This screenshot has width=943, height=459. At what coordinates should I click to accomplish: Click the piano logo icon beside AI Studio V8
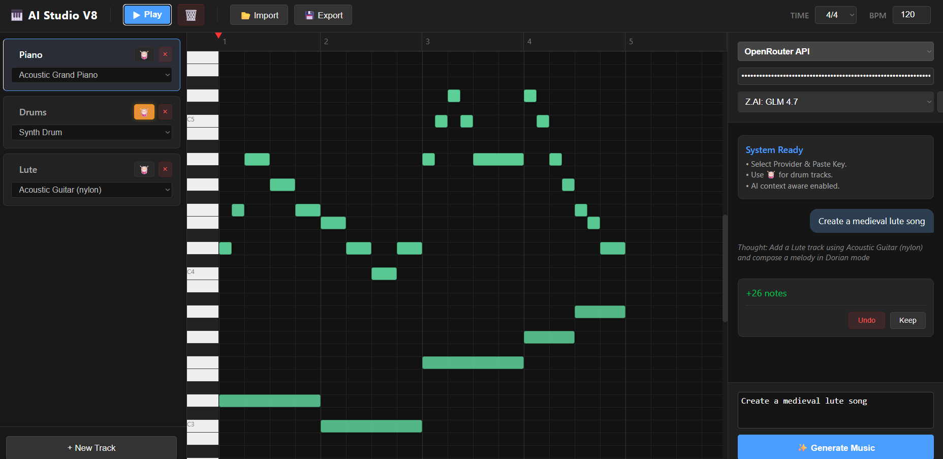(17, 15)
